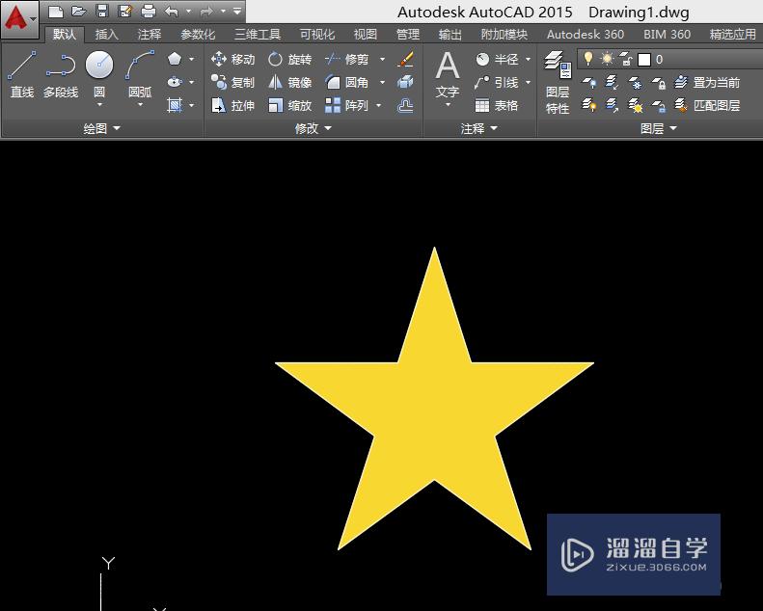Select the Circle (圆) tool
This screenshot has height=611, width=763.
[x=99, y=73]
